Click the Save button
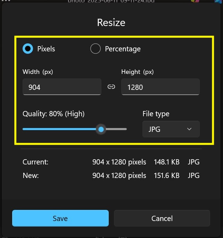223x238 pixels. click(60, 218)
